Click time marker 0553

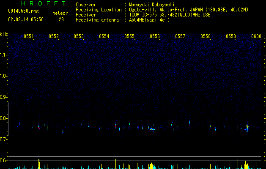pyautogui.click(x=79, y=36)
